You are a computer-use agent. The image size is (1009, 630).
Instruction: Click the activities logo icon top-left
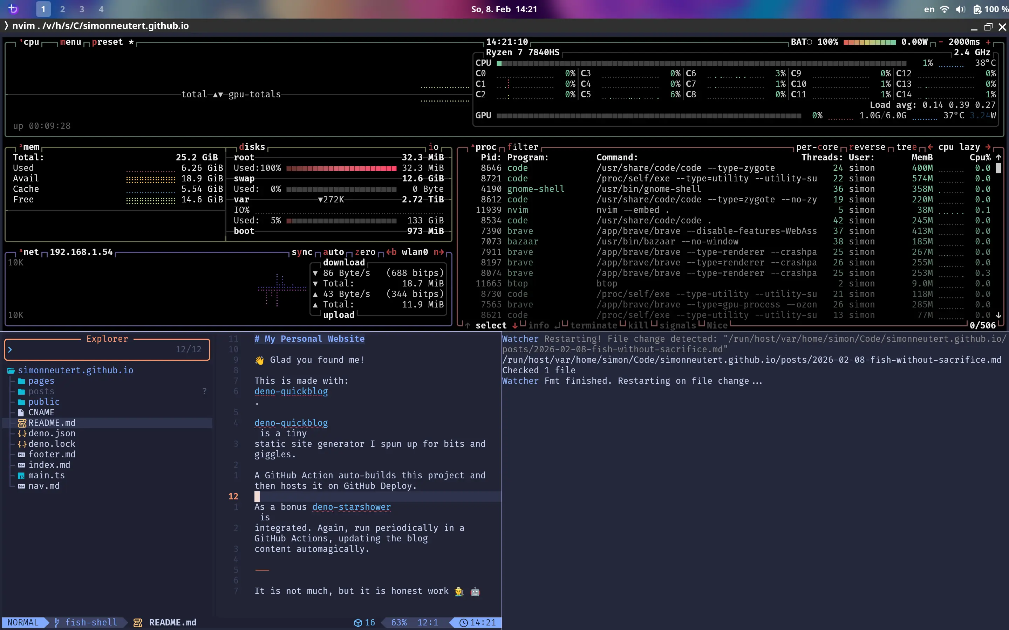point(13,9)
